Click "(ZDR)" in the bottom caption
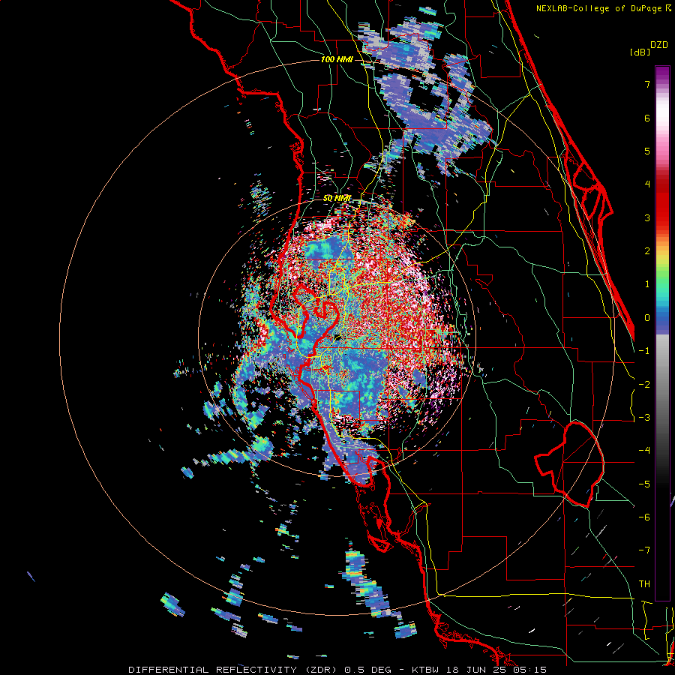675x675 pixels. [322, 670]
